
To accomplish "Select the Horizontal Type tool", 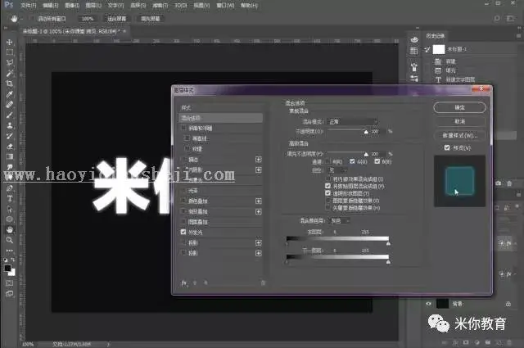I will (x=9, y=198).
